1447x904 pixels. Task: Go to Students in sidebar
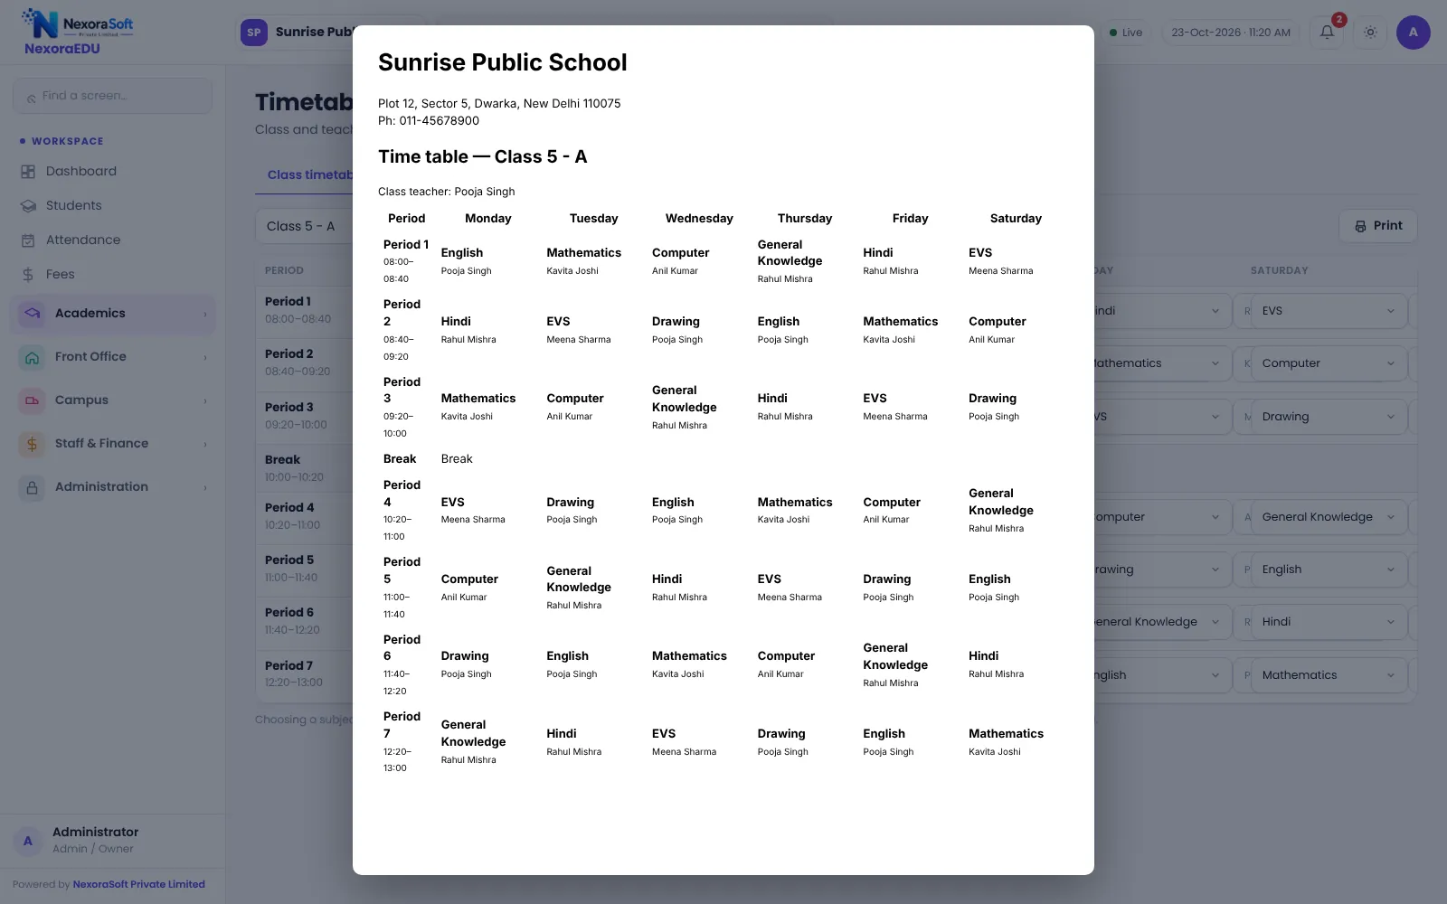point(113,206)
